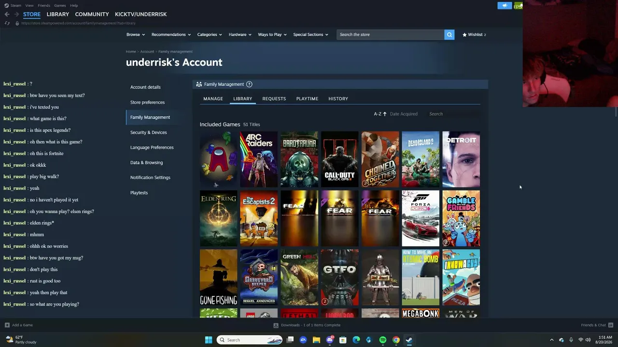
Task: Toggle the A-Z sort order
Action: 380,114
